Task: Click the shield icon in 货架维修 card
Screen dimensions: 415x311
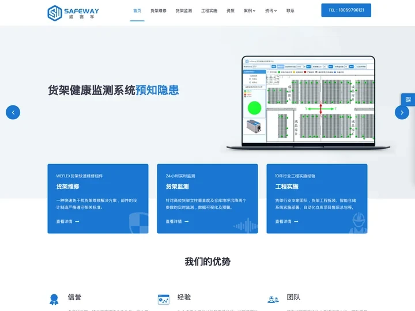Action: click(139, 223)
